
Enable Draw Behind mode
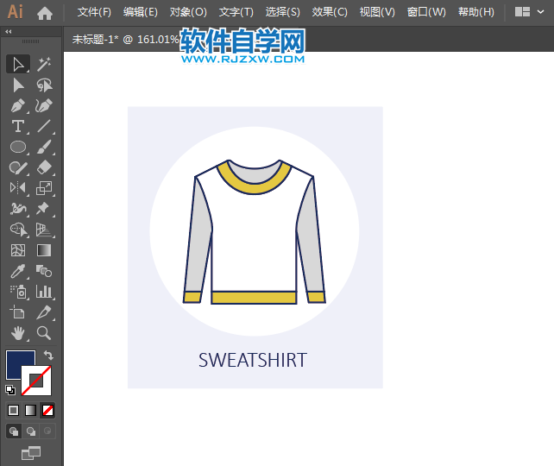[31, 431]
